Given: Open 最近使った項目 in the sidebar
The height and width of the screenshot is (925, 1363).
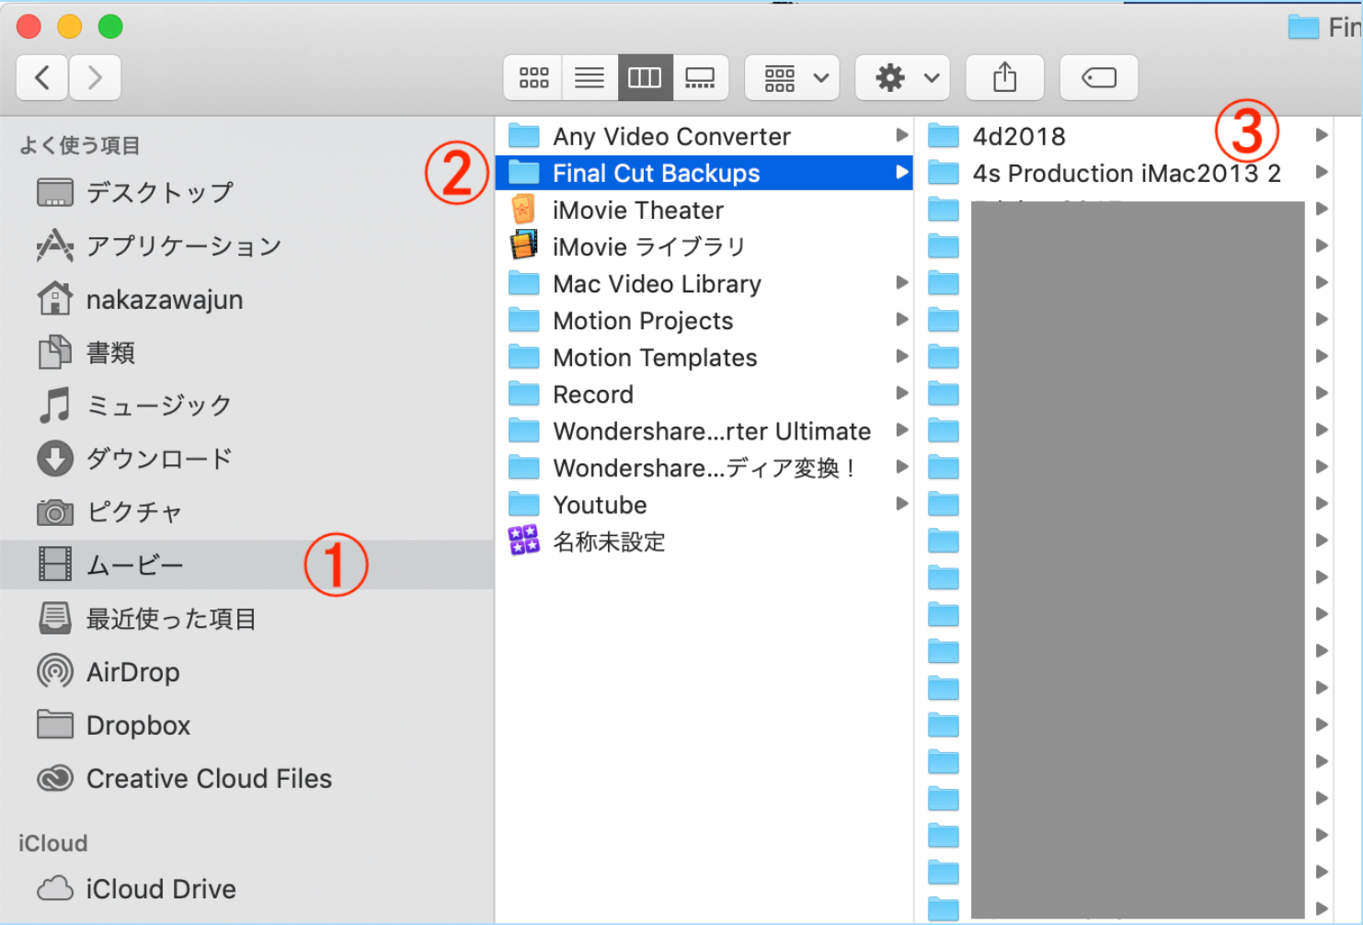Looking at the screenshot, I should [x=247, y=619].
